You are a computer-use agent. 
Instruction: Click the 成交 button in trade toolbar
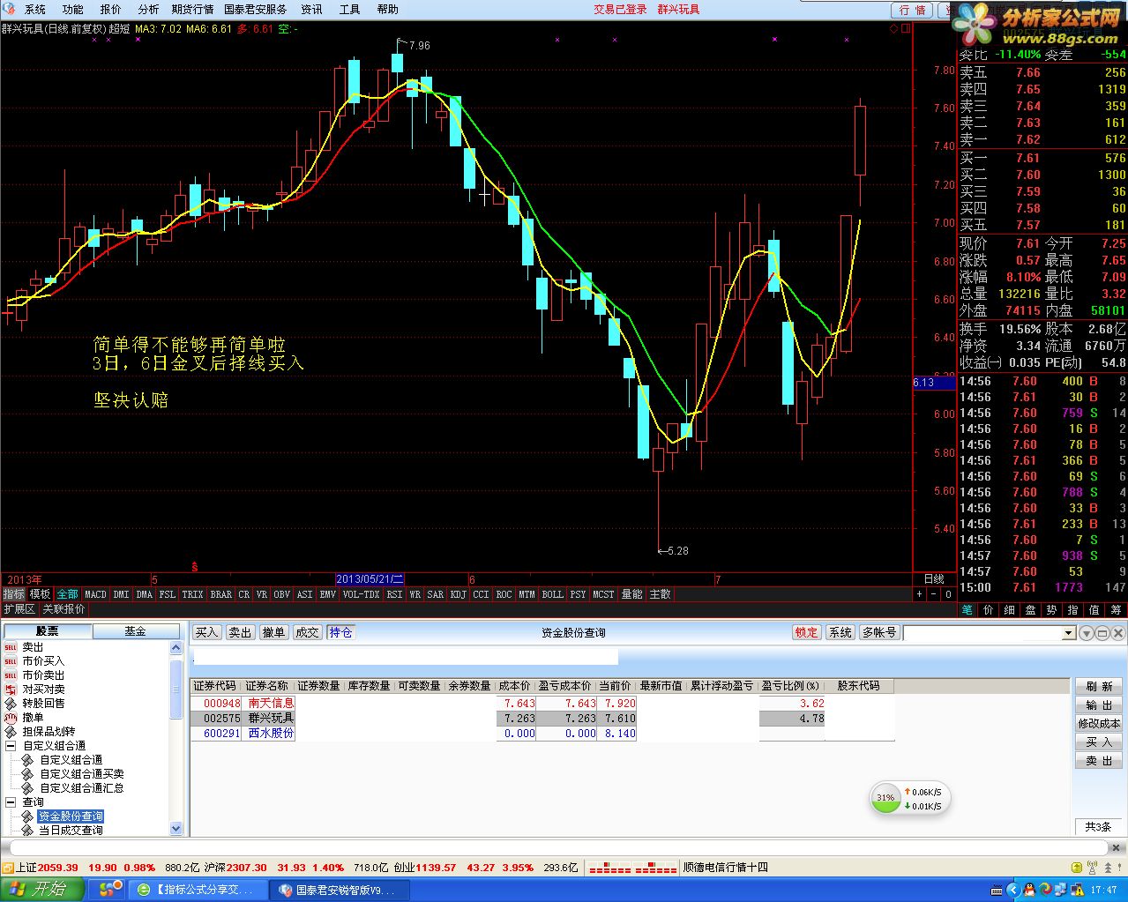point(307,633)
